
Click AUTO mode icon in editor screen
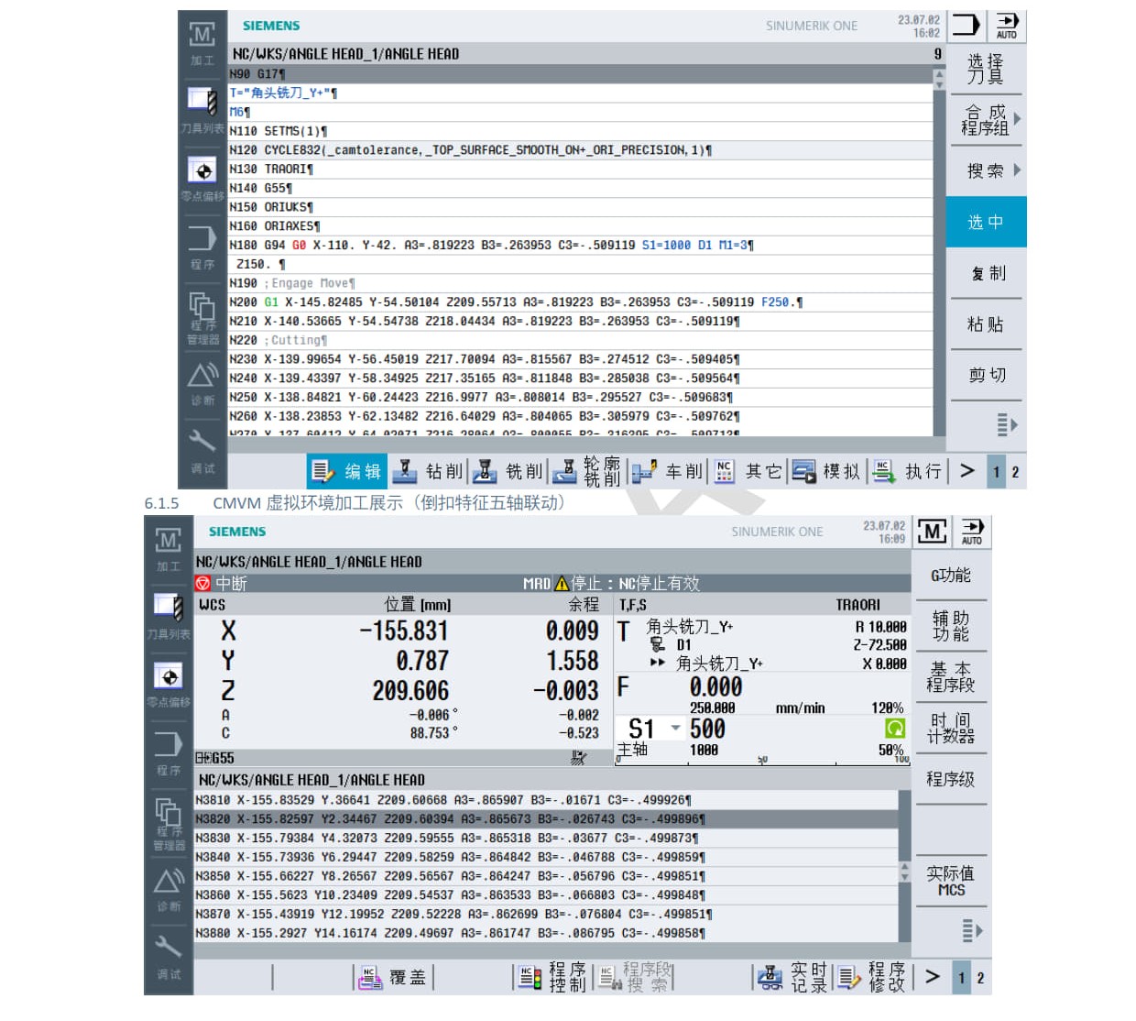tap(1007, 26)
